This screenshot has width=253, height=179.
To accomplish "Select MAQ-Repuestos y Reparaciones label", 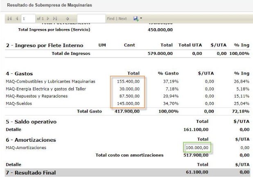I will [37, 96].
